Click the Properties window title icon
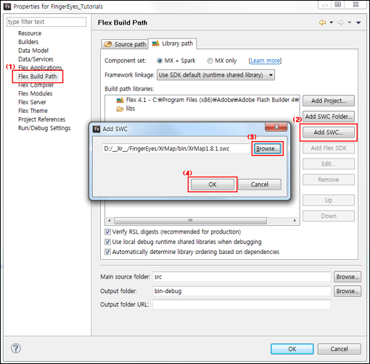370x364 pixels. [x=7, y=7]
